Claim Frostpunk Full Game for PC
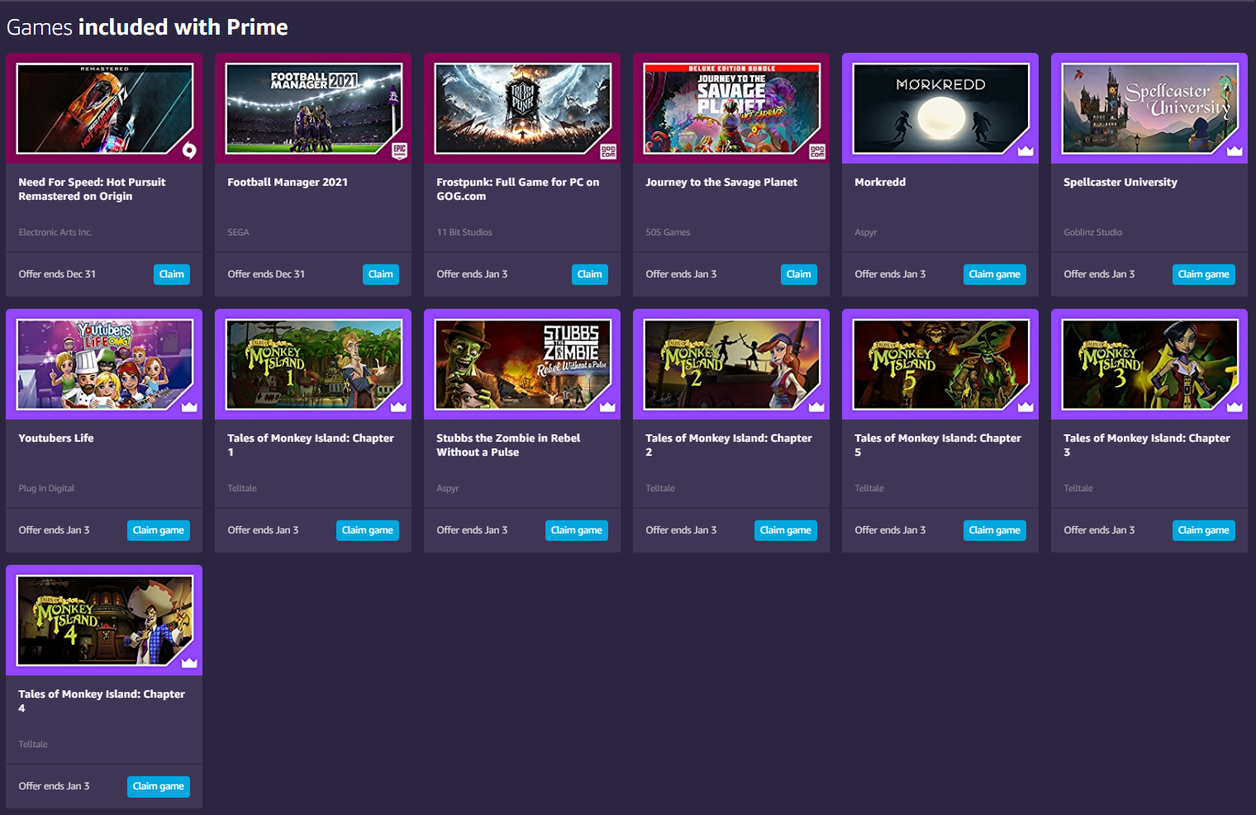 (x=590, y=274)
